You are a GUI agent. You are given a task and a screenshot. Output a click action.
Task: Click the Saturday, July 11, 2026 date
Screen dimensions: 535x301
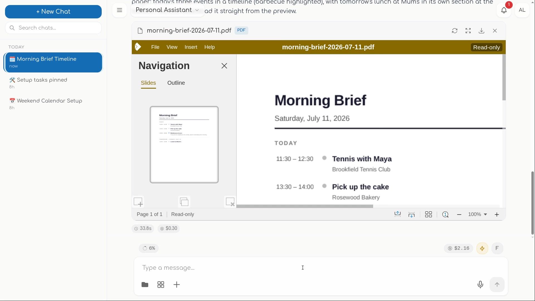click(x=312, y=118)
